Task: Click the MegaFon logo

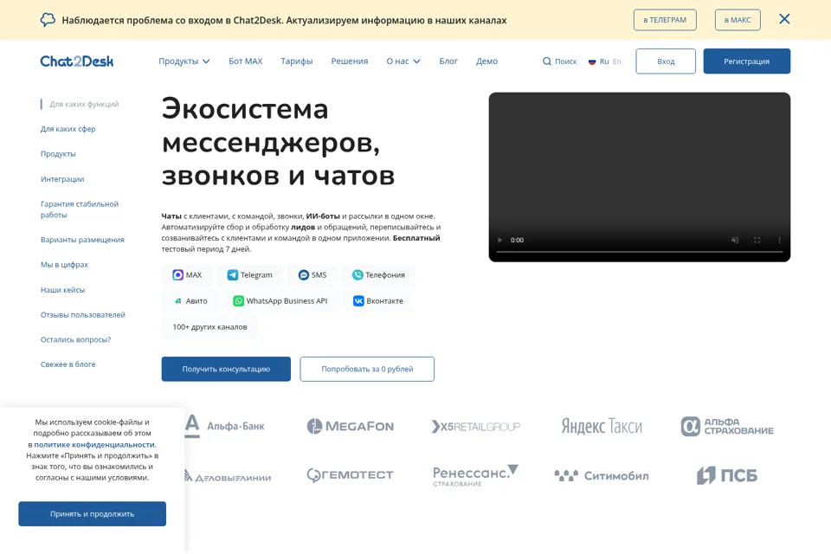Action: [350, 426]
